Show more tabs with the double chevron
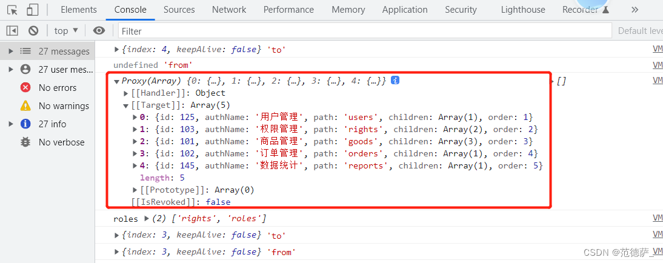 pos(635,10)
